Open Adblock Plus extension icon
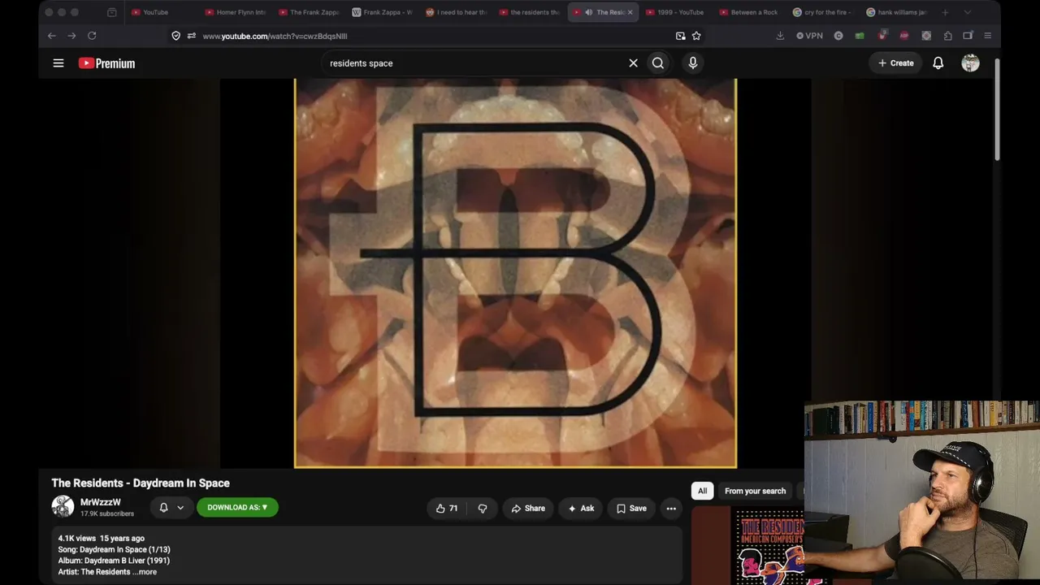The width and height of the screenshot is (1040, 585). pyautogui.click(x=903, y=36)
